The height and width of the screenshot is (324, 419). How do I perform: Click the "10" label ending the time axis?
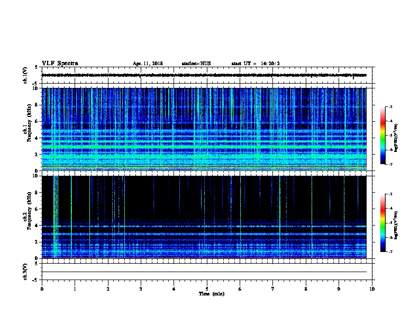tap(372, 289)
